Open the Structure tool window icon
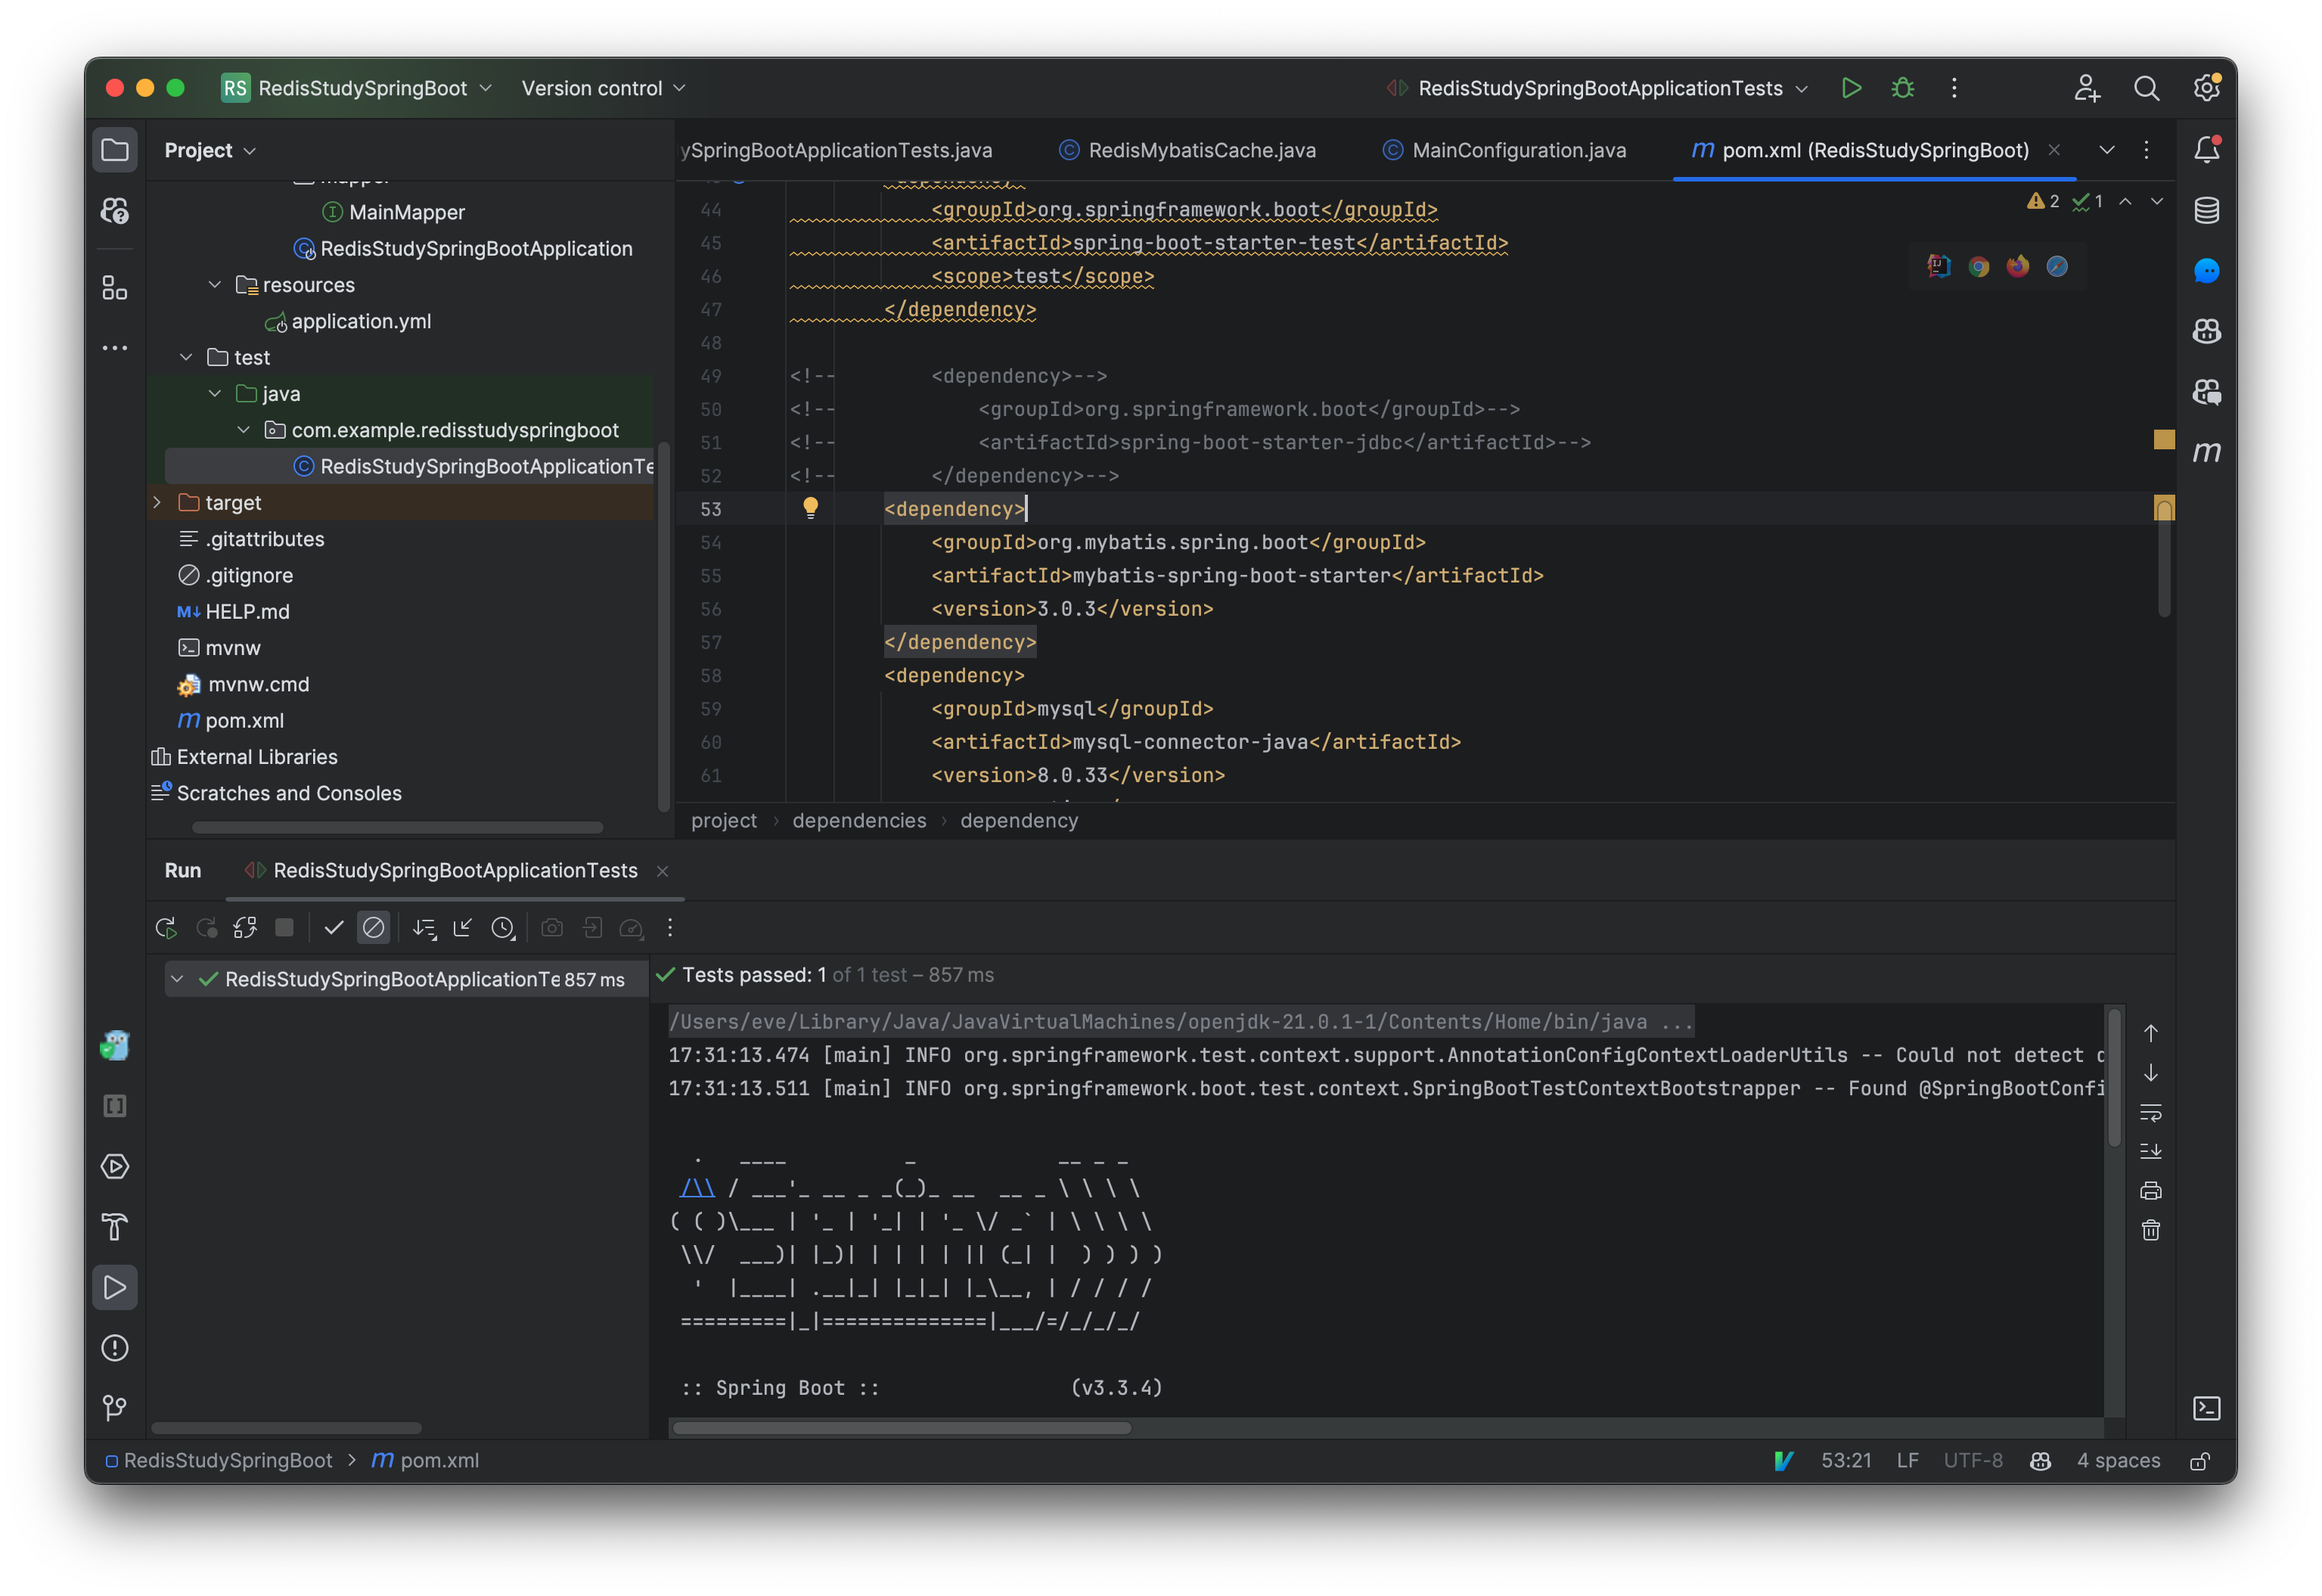The height and width of the screenshot is (1596, 2322). click(x=115, y=289)
